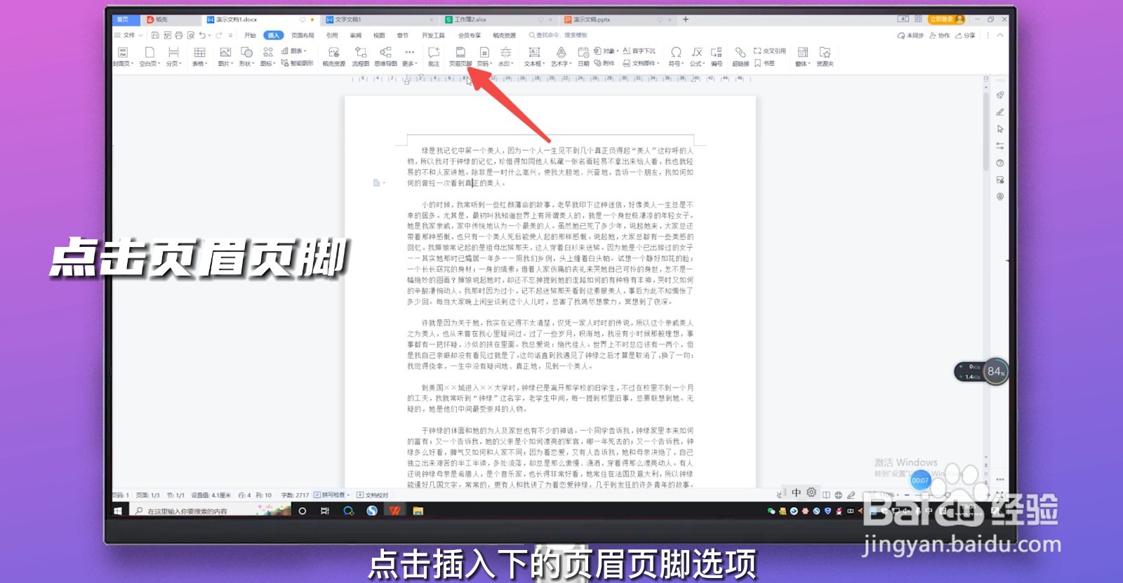Click the 水印 watermark icon

click(505, 57)
